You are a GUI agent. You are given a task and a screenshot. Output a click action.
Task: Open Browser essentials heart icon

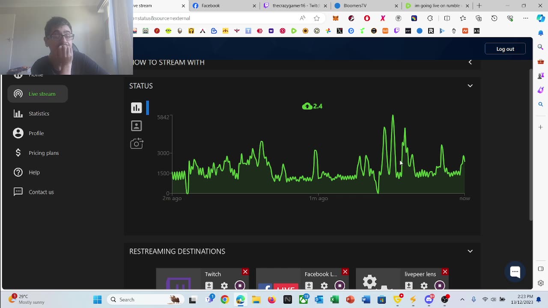click(x=510, y=18)
